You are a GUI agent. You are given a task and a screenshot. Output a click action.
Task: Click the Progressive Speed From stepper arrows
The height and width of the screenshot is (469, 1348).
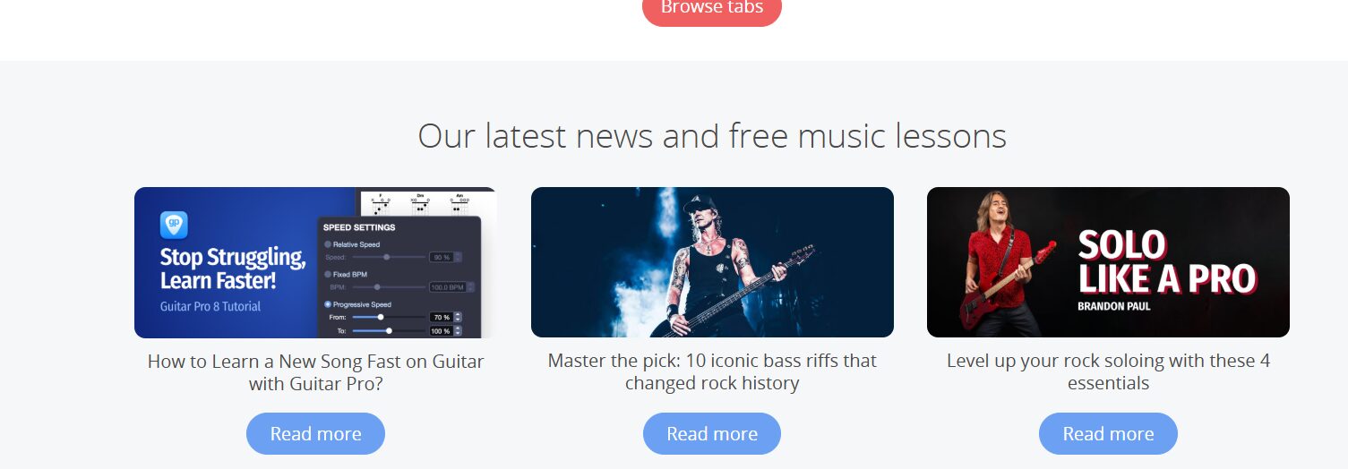pyautogui.click(x=459, y=317)
